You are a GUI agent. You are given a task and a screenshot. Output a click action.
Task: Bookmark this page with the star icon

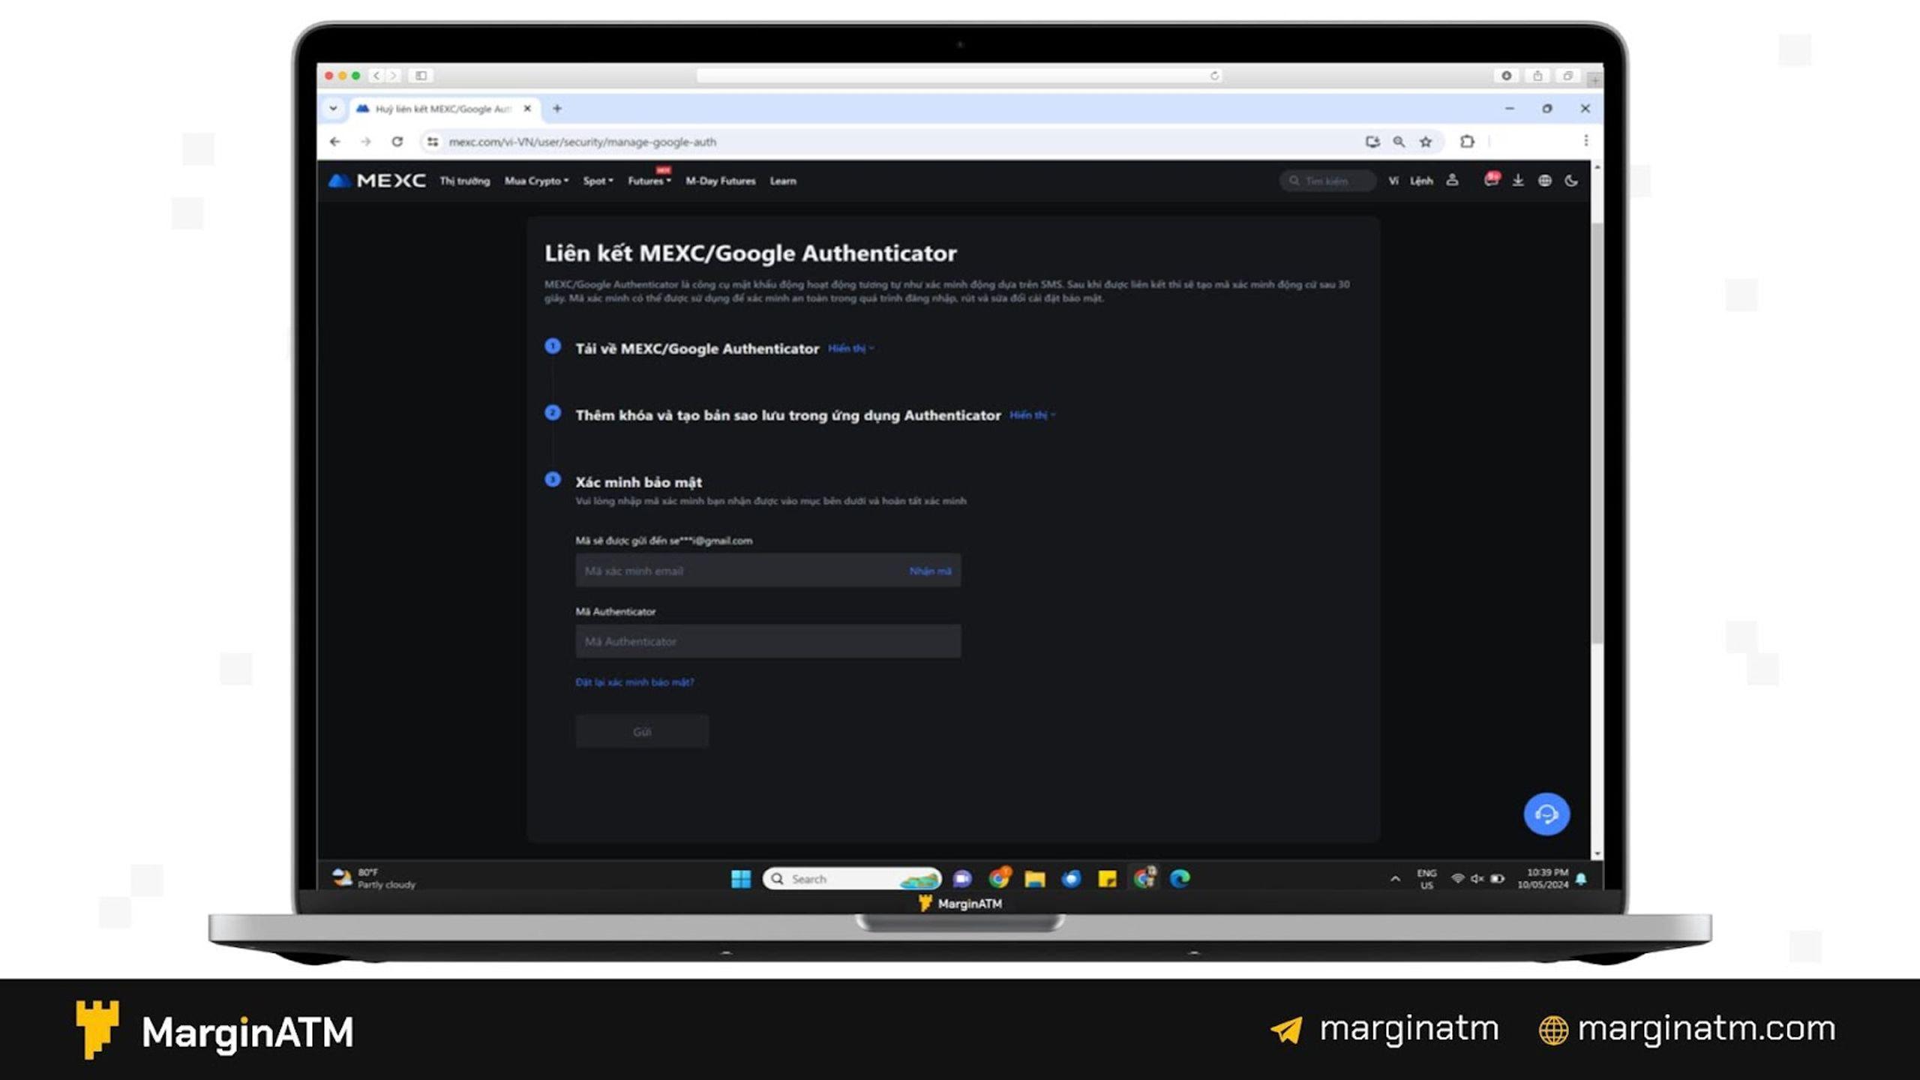[x=1426, y=142]
